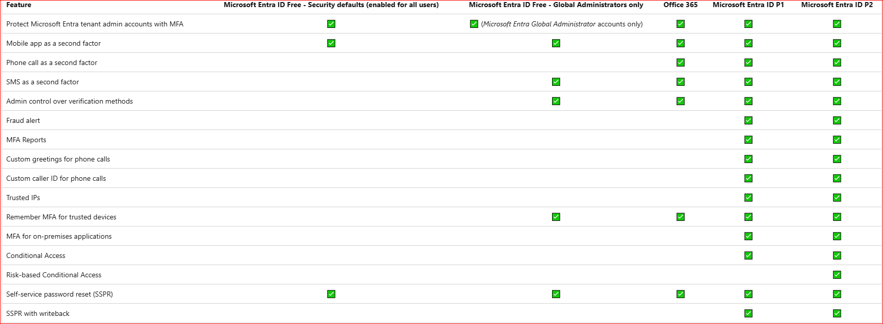
Task: Click Global Administrators checkmark for Mobile app second factor
Action: 556,43
